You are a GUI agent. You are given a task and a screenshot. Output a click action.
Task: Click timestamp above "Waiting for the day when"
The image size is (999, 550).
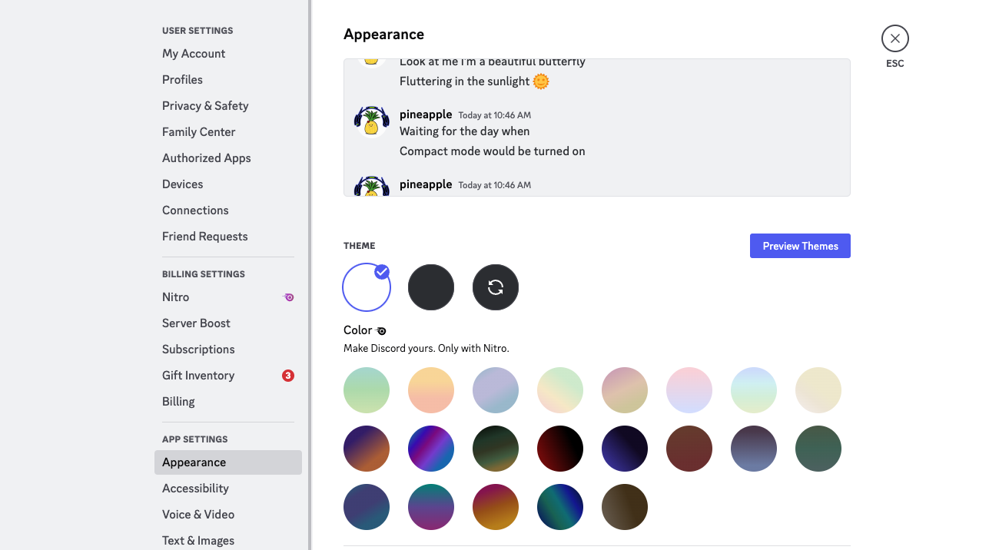495,115
